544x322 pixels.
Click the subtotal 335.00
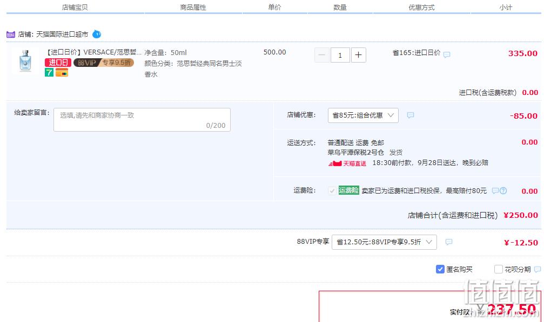click(523, 53)
